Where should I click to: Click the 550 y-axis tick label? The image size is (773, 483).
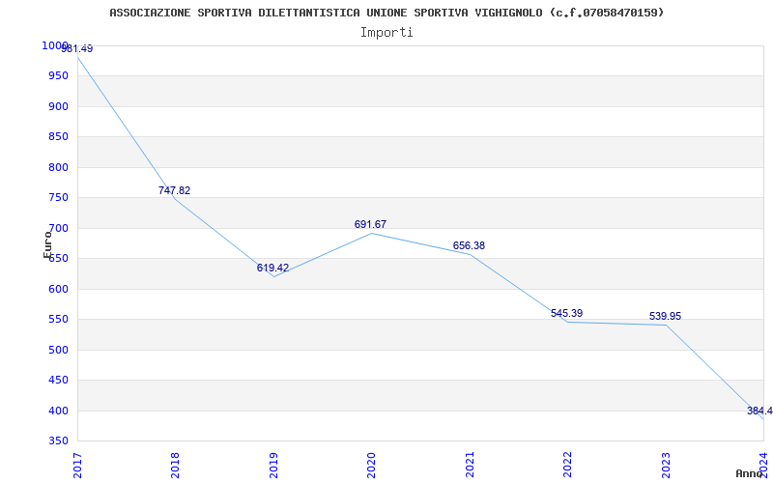click(59, 320)
